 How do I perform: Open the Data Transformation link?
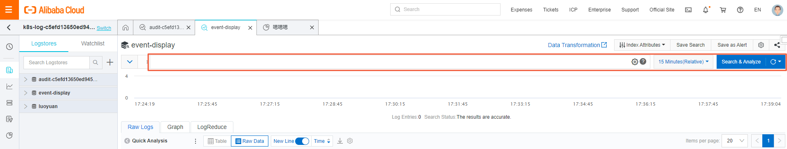tap(577, 45)
